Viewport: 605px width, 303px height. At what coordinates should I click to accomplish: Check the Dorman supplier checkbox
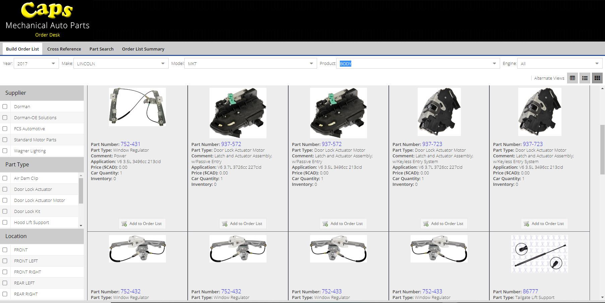point(5,106)
